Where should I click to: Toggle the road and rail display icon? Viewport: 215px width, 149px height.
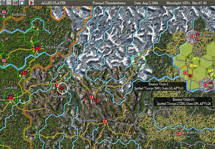(x=15, y=3)
